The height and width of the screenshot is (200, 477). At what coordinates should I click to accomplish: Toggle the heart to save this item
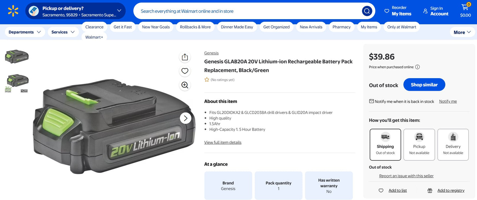click(x=185, y=71)
